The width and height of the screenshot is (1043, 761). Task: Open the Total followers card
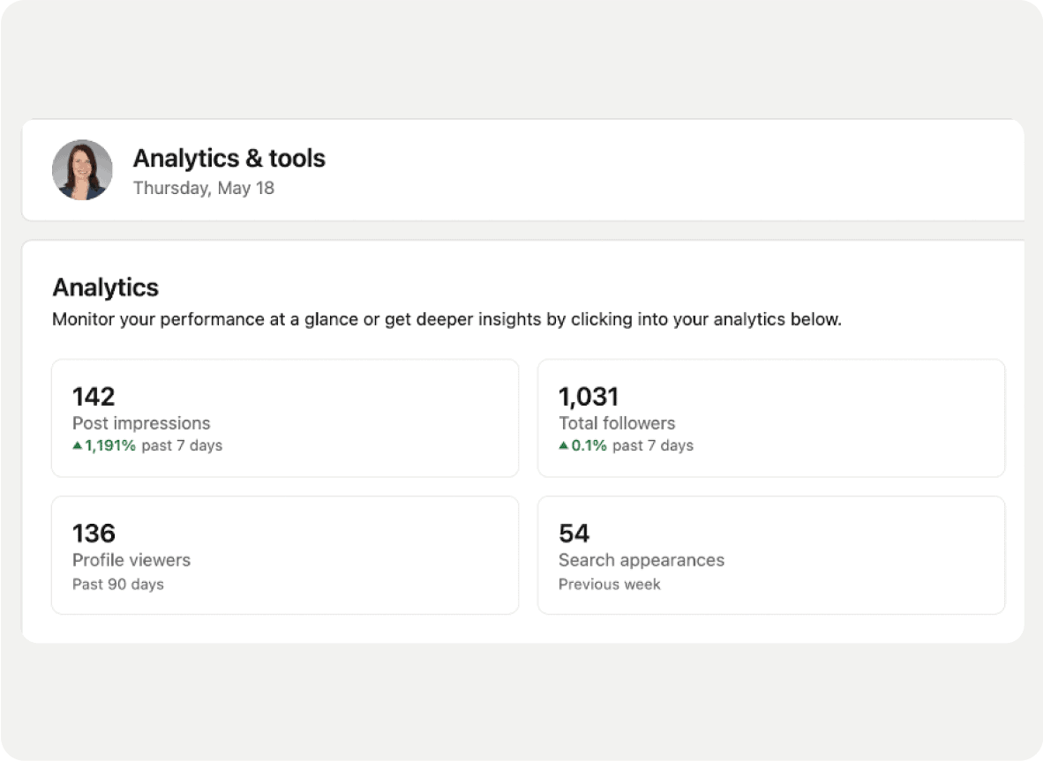(770, 418)
